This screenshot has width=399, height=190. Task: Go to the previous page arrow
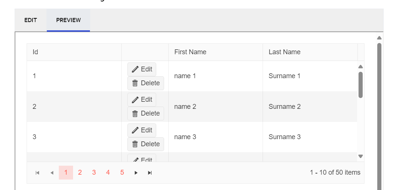coord(52,172)
